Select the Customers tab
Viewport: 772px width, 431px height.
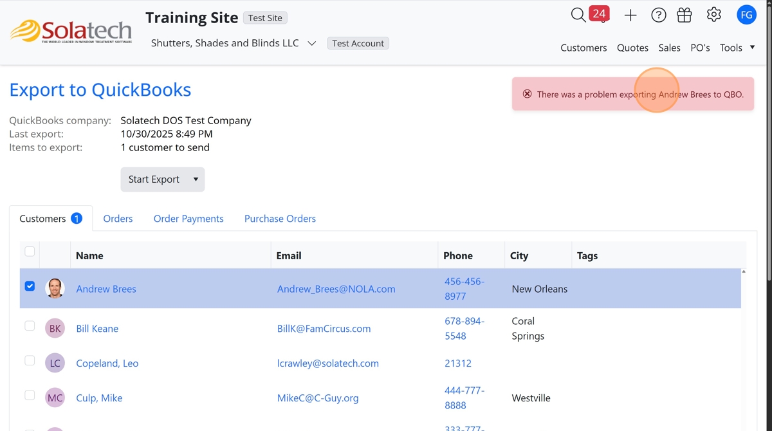click(x=51, y=219)
